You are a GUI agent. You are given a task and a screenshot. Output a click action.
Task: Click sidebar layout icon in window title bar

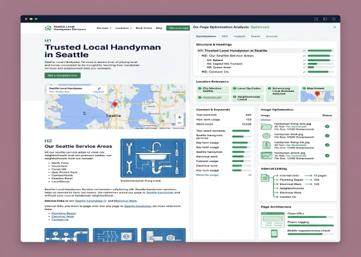tap(325, 19)
